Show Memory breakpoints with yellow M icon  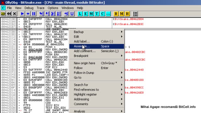pos(122,14)
